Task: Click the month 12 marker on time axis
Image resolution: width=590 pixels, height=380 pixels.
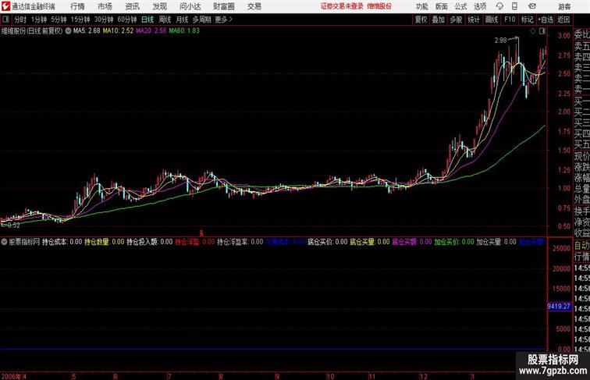Action: (423, 376)
